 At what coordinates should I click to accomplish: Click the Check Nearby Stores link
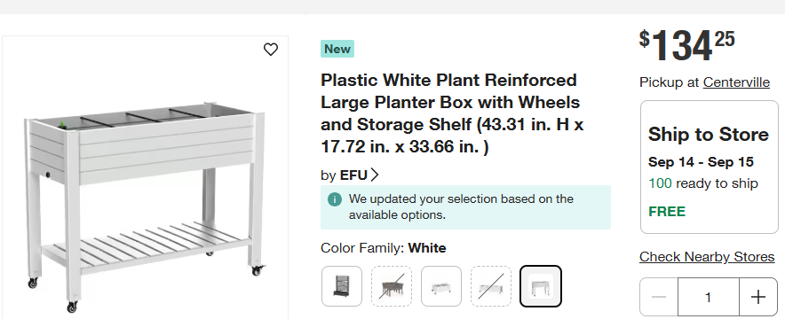(707, 257)
